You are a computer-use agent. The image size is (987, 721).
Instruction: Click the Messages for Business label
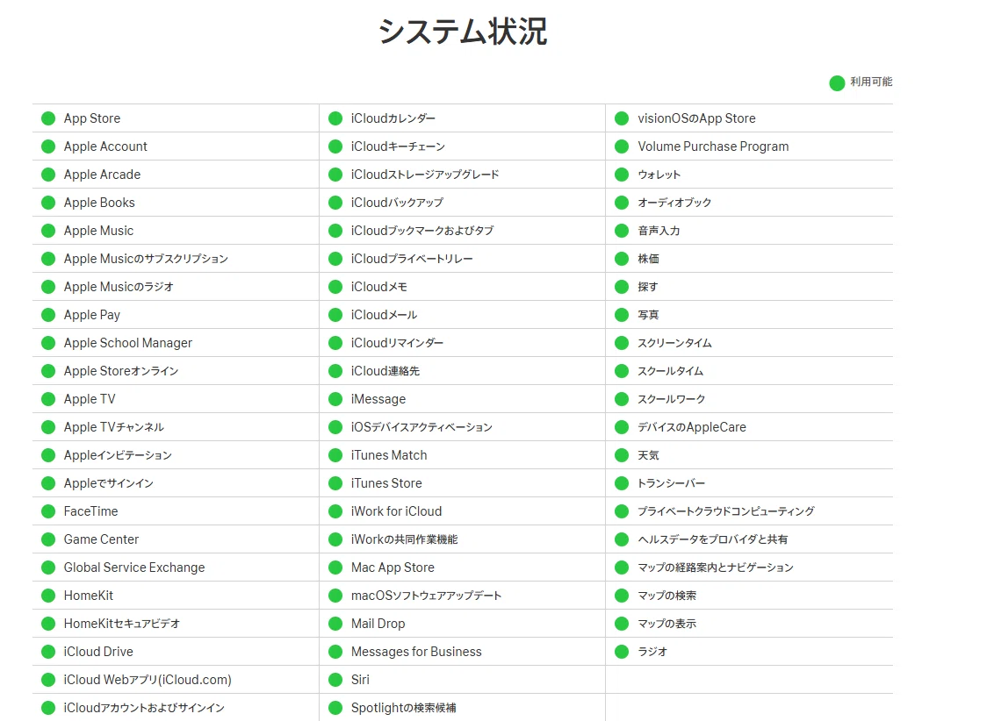coord(416,652)
